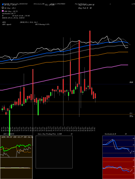
Task: Click the 'Intra Day Trading Price & MR' title
Action: coord(50,134)
